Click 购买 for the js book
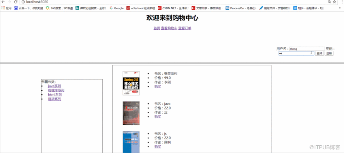Screen dimensions: 344x153 tap(158, 147)
